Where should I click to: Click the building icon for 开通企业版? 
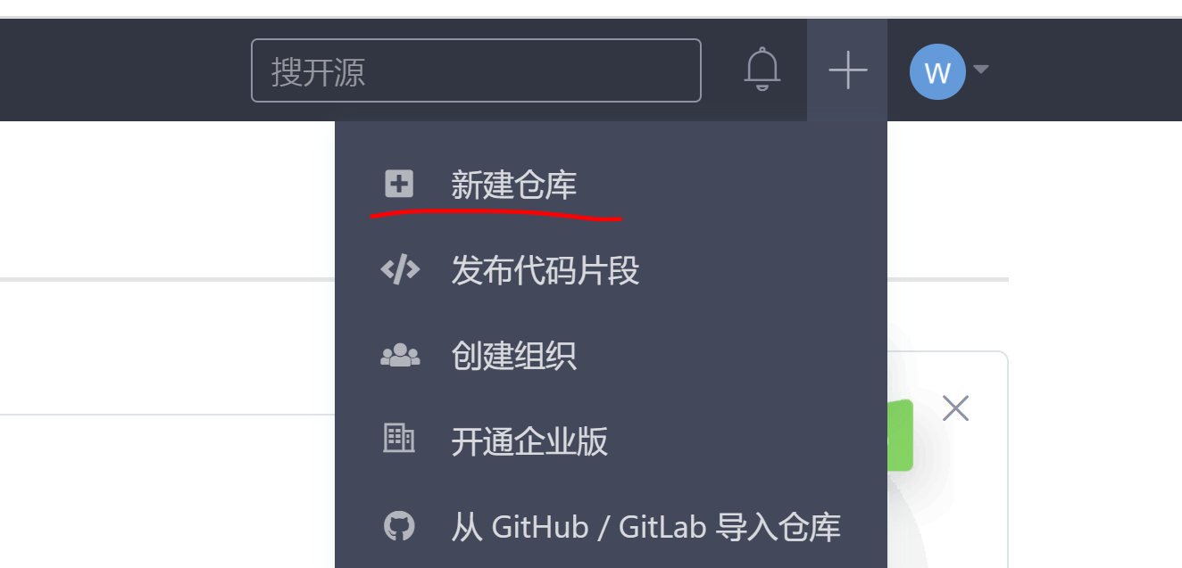pos(399,439)
